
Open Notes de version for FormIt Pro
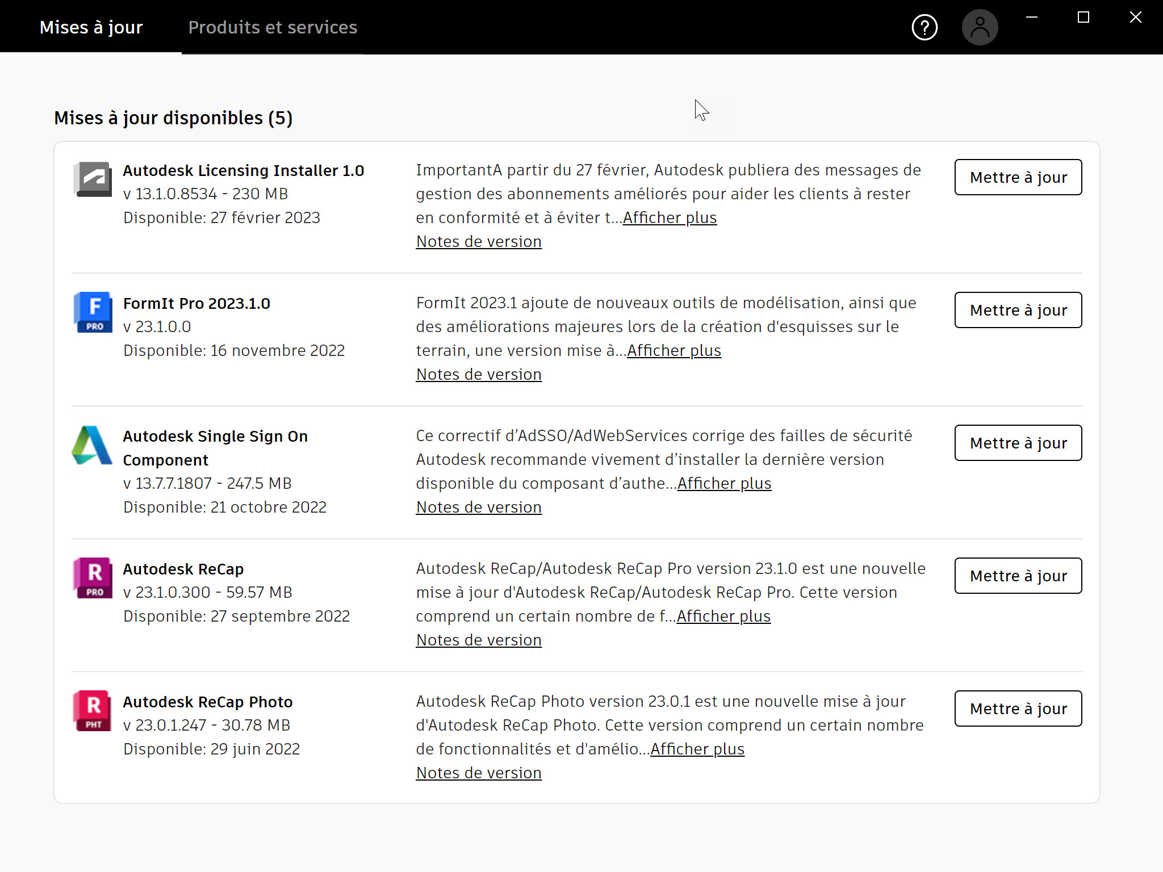tap(478, 374)
